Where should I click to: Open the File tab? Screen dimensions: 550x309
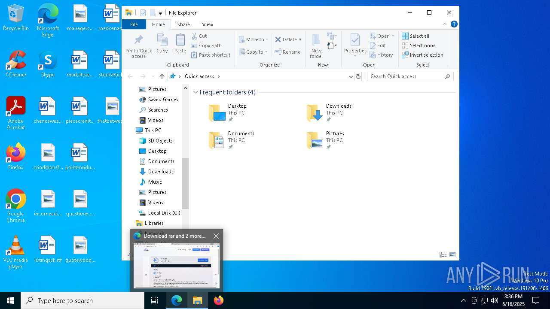coord(134,24)
